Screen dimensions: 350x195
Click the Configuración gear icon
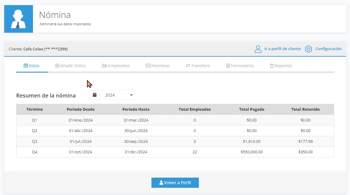[309, 49]
